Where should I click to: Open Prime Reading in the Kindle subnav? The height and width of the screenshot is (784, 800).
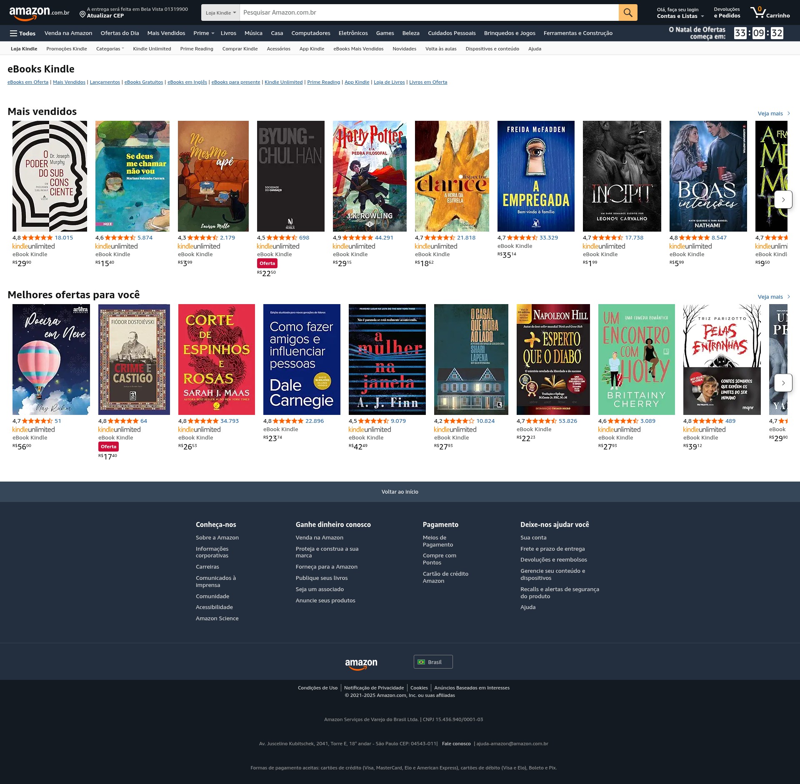197,49
